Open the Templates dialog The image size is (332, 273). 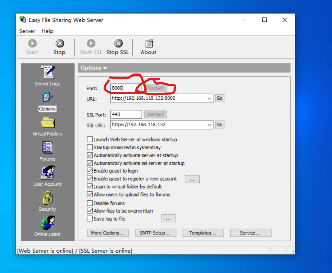[203, 233]
